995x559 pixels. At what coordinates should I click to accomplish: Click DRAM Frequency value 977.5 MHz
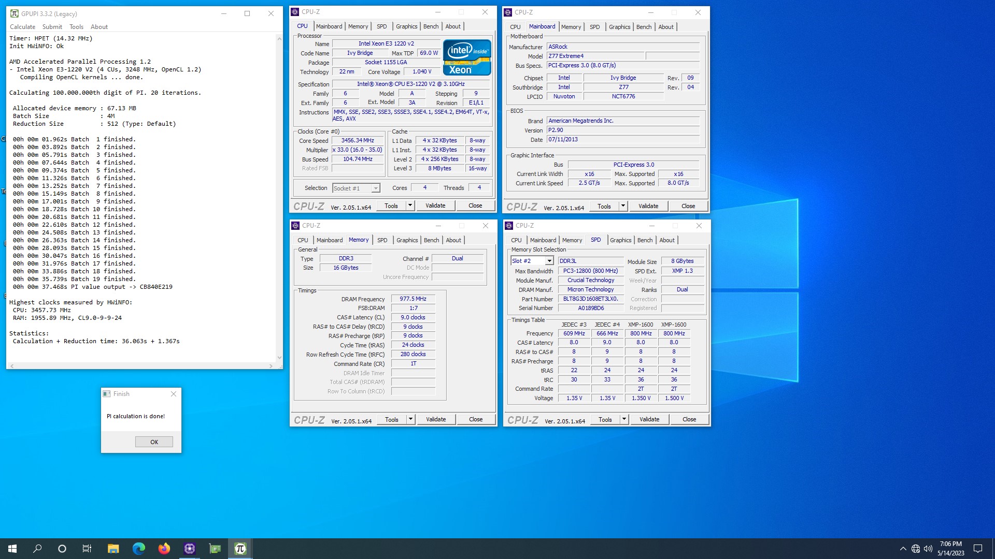click(x=413, y=299)
